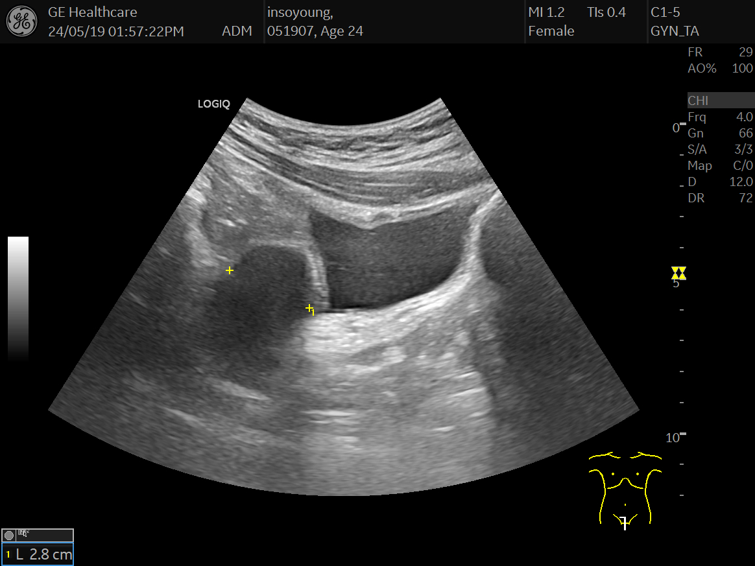Click the white probe marker on body pattern

click(625, 522)
